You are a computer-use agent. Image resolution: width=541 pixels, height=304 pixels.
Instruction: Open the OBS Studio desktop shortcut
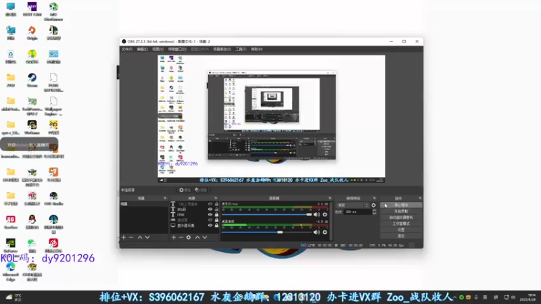coord(53,199)
